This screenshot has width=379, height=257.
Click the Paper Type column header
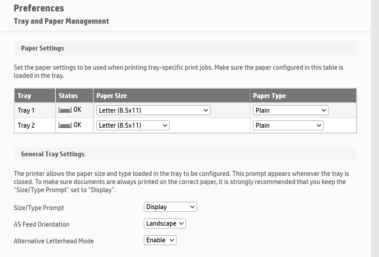click(x=269, y=95)
